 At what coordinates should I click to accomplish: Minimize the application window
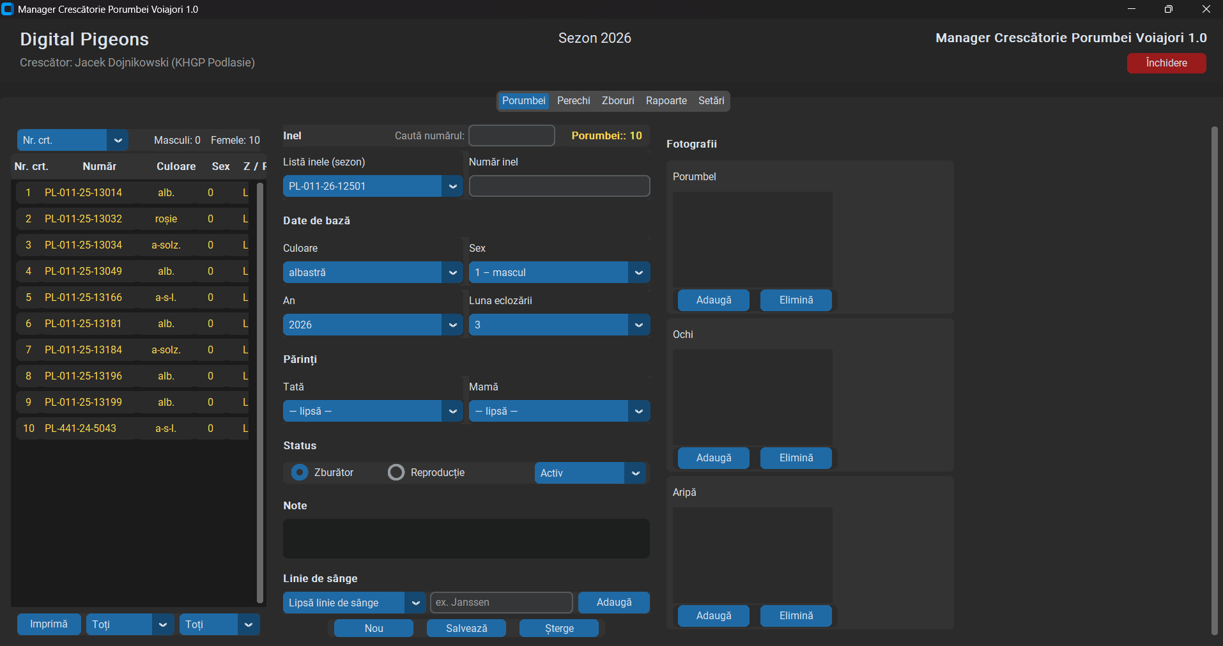pos(1131,9)
